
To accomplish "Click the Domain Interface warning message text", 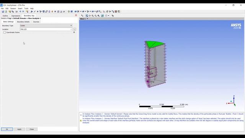I will pyautogui.click(x=163, y=121).
